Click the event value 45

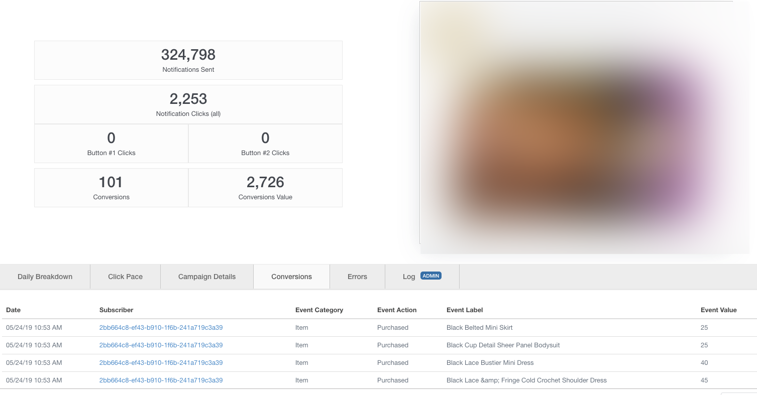point(704,380)
